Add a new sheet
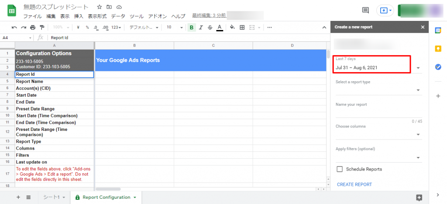The image size is (447, 204). pyautogui.click(x=18, y=197)
